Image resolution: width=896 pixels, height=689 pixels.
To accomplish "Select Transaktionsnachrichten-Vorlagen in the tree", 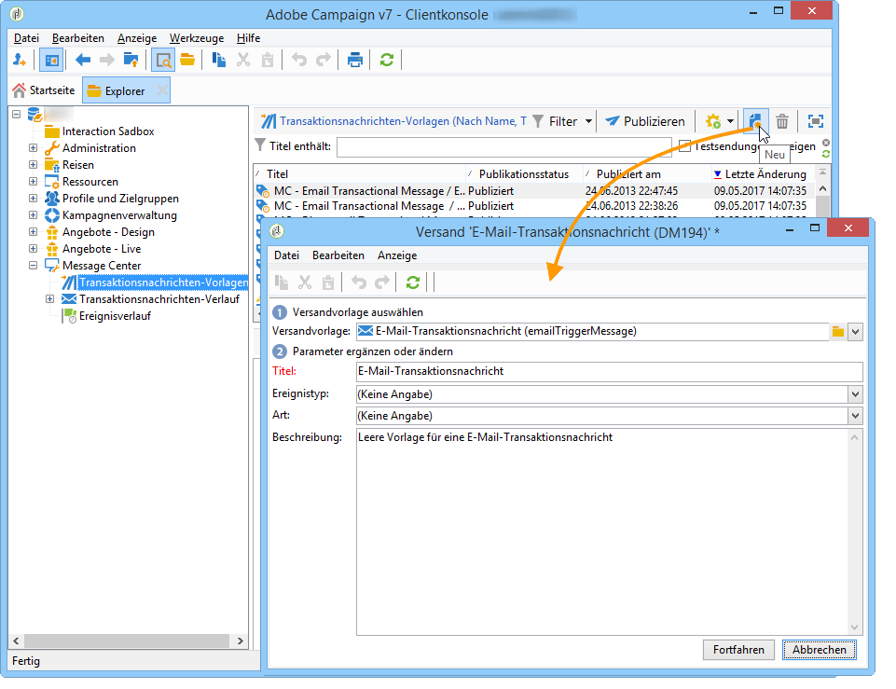I will [163, 282].
